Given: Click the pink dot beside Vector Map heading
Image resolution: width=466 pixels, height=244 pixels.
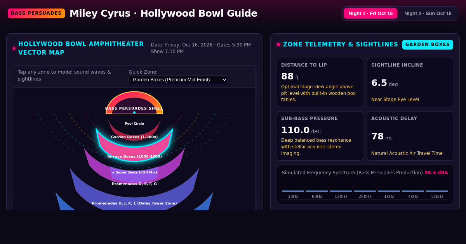Looking at the screenshot, I should click(14, 48).
